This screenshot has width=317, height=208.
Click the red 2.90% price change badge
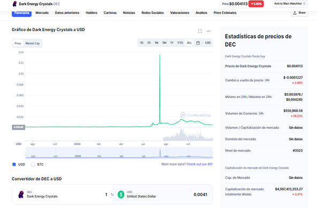(x=256, y=4)
